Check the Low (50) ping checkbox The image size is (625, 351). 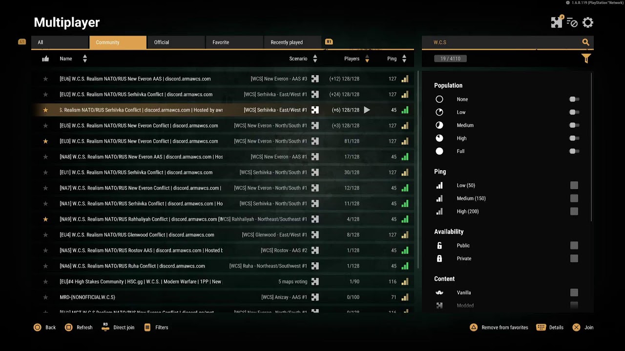(574, 185)
